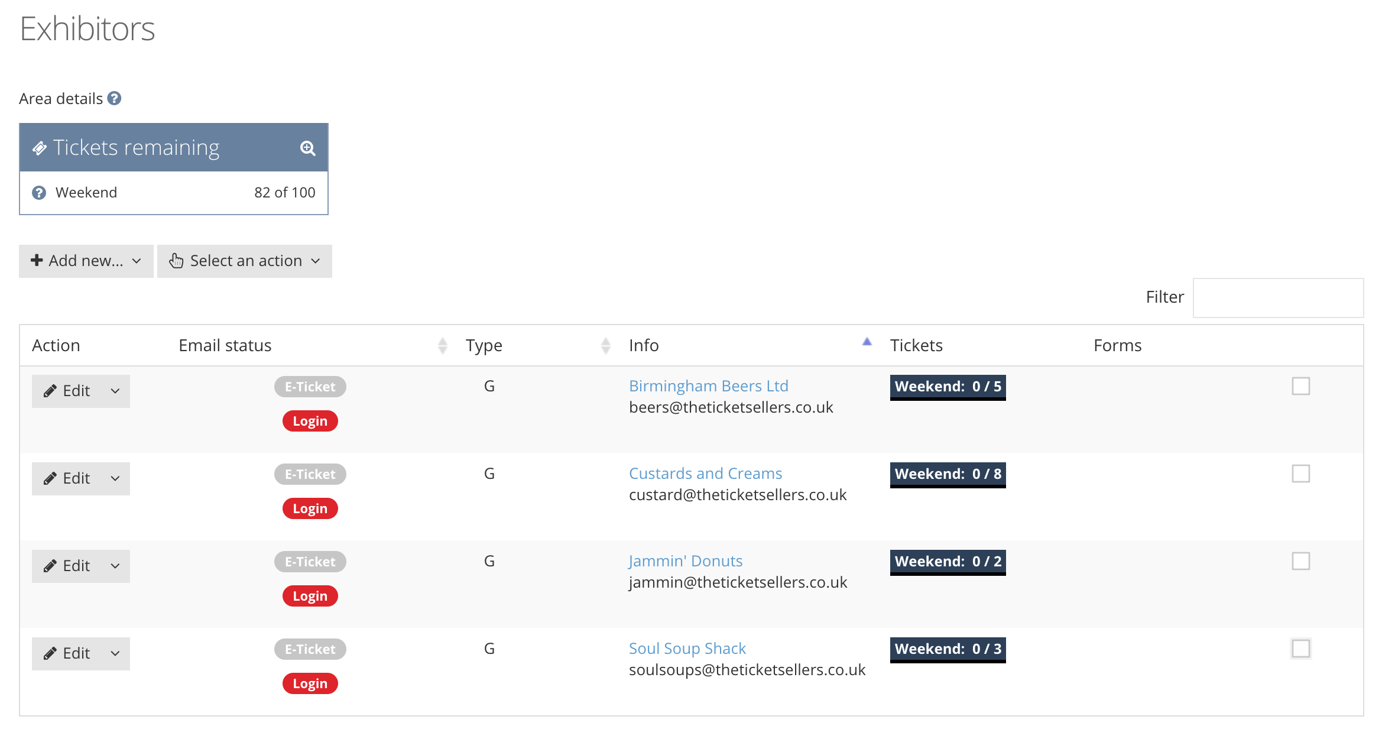The width and height of the screenshot is (1382, 739).
Task: Click beers@theticketsellers.co.uk email text
Action: tap(731, 407)
